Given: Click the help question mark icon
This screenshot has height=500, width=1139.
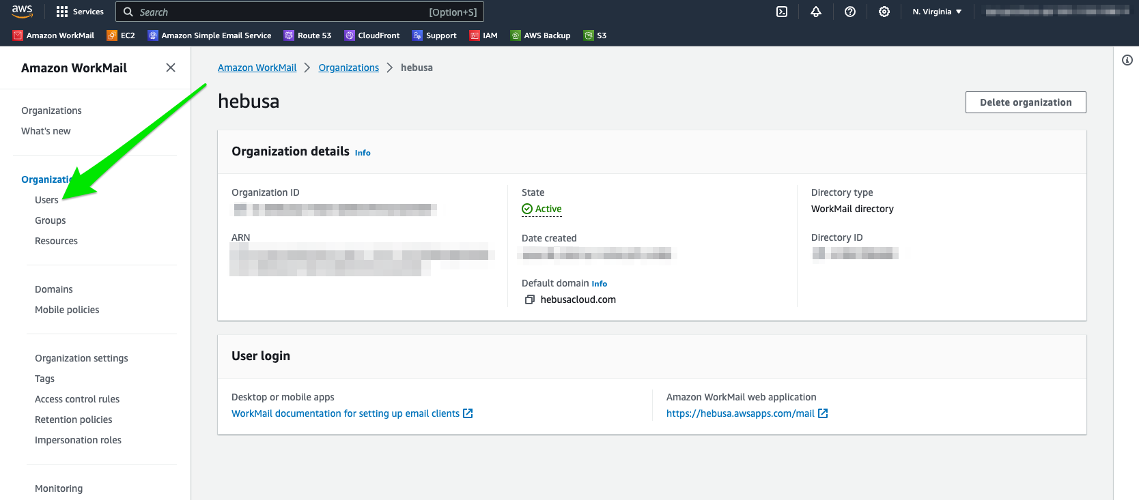Looking at the screenshot, I should tap(850, 12).
